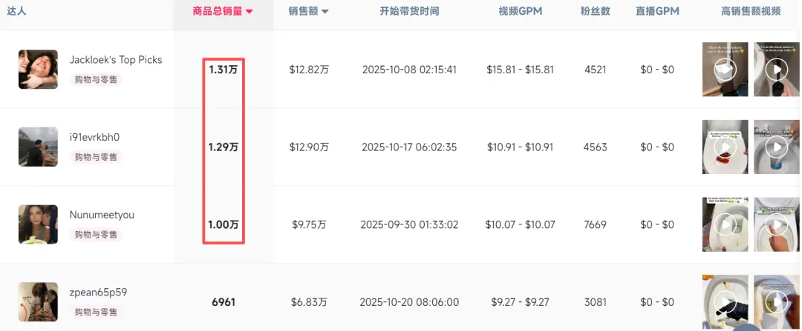Play first video in zpean65p59 row

click(x=725, y=302)
